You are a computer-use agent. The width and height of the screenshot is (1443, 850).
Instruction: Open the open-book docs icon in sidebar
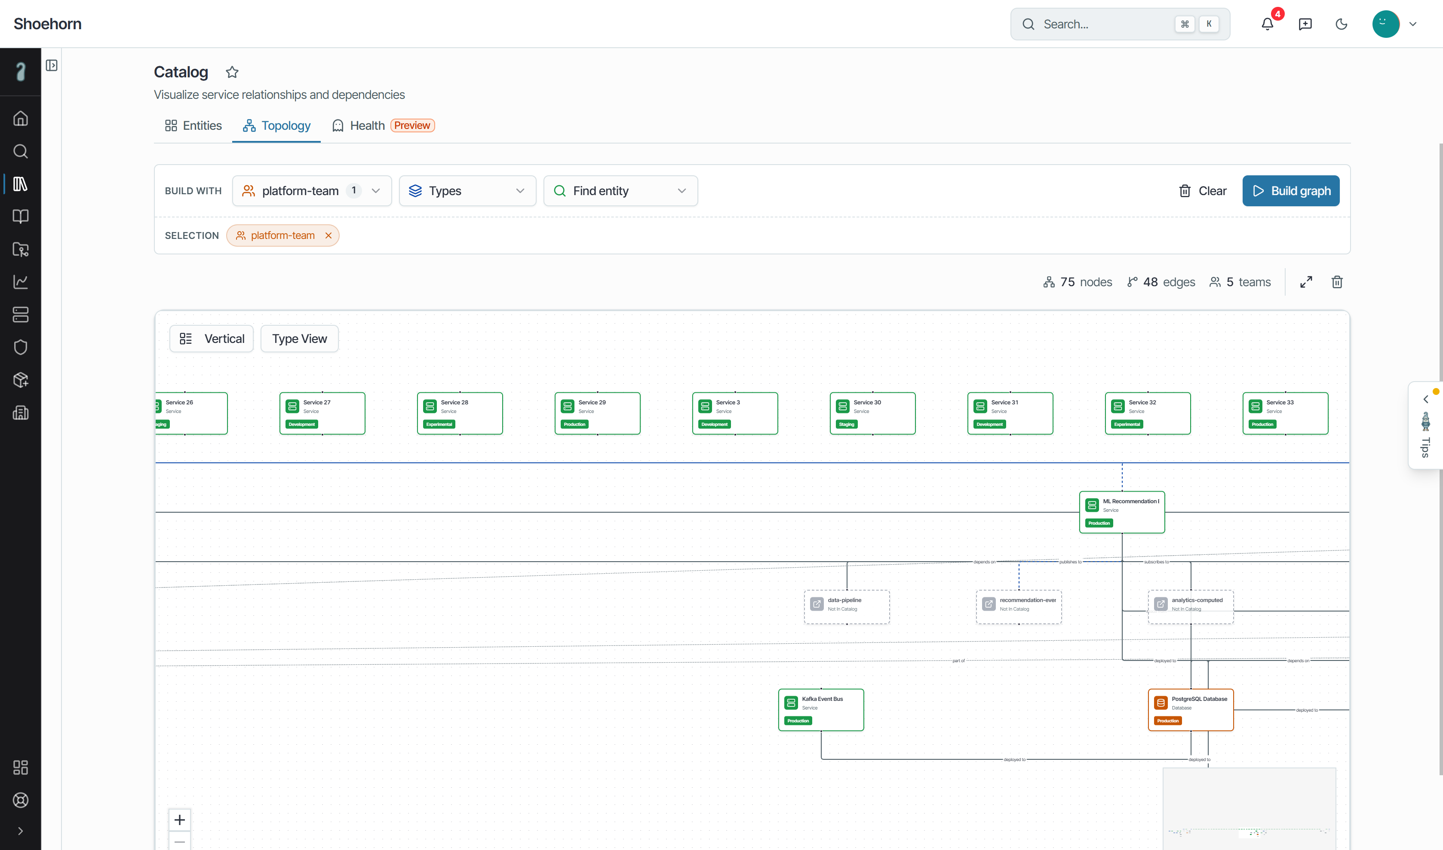tap(21, 217)
